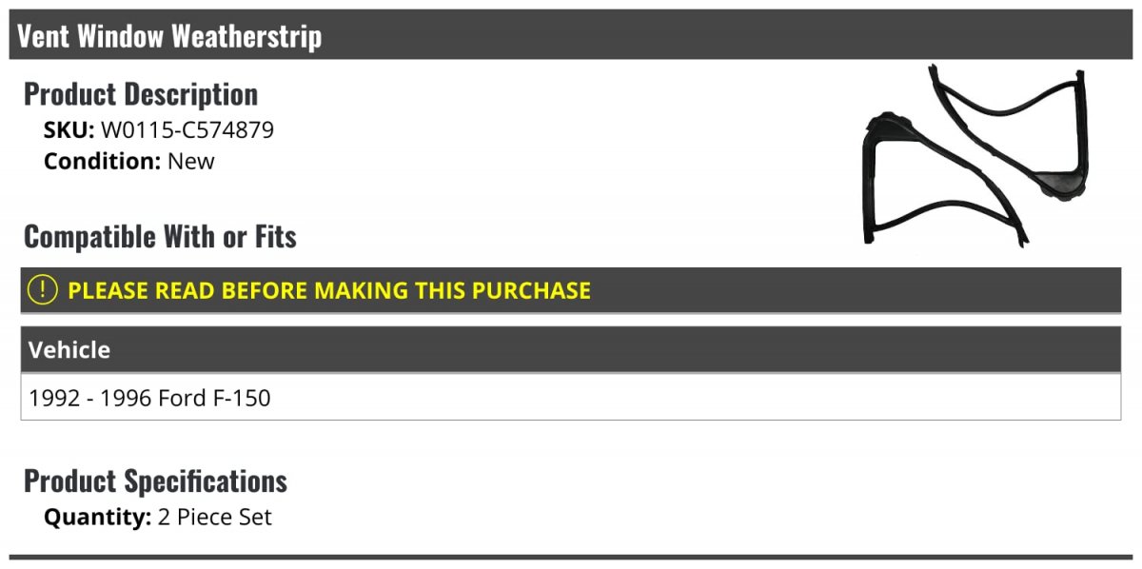Click the Product Specifications heading
The height and width of the screenshot is (569, 1142).
pos(155,481)
